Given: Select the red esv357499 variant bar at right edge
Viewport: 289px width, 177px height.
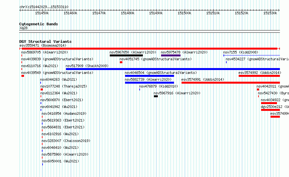Looking at the screenshot, I should coord(275,117).
